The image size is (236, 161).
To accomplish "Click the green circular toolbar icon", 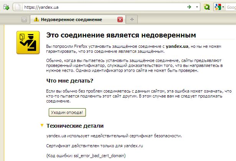I will pos(207,7).
